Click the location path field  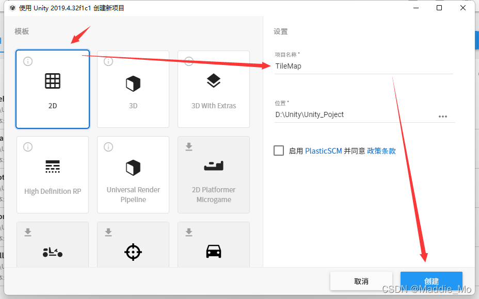point(355,115)
